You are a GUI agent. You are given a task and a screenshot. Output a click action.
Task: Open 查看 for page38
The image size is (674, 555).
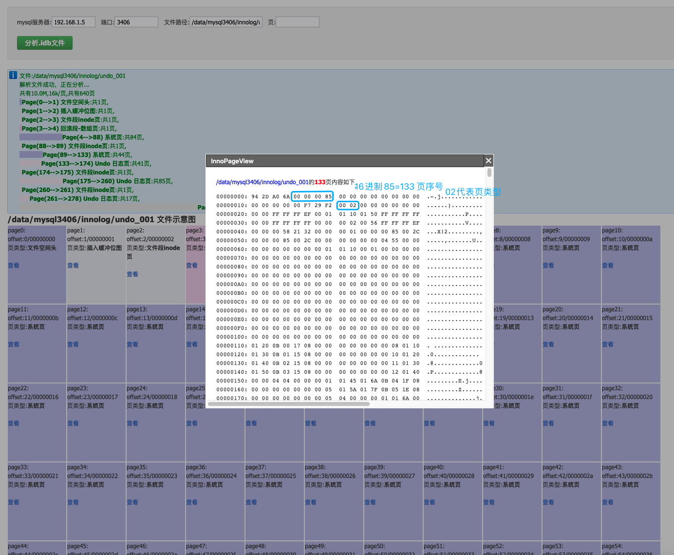pyautogui.click(x=311, y=502)
